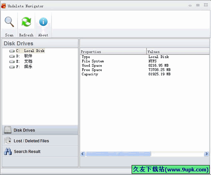211x175 pixels.
Task: Click the horizontal scrollbar left arrow
Action: [x=83, y=153]
